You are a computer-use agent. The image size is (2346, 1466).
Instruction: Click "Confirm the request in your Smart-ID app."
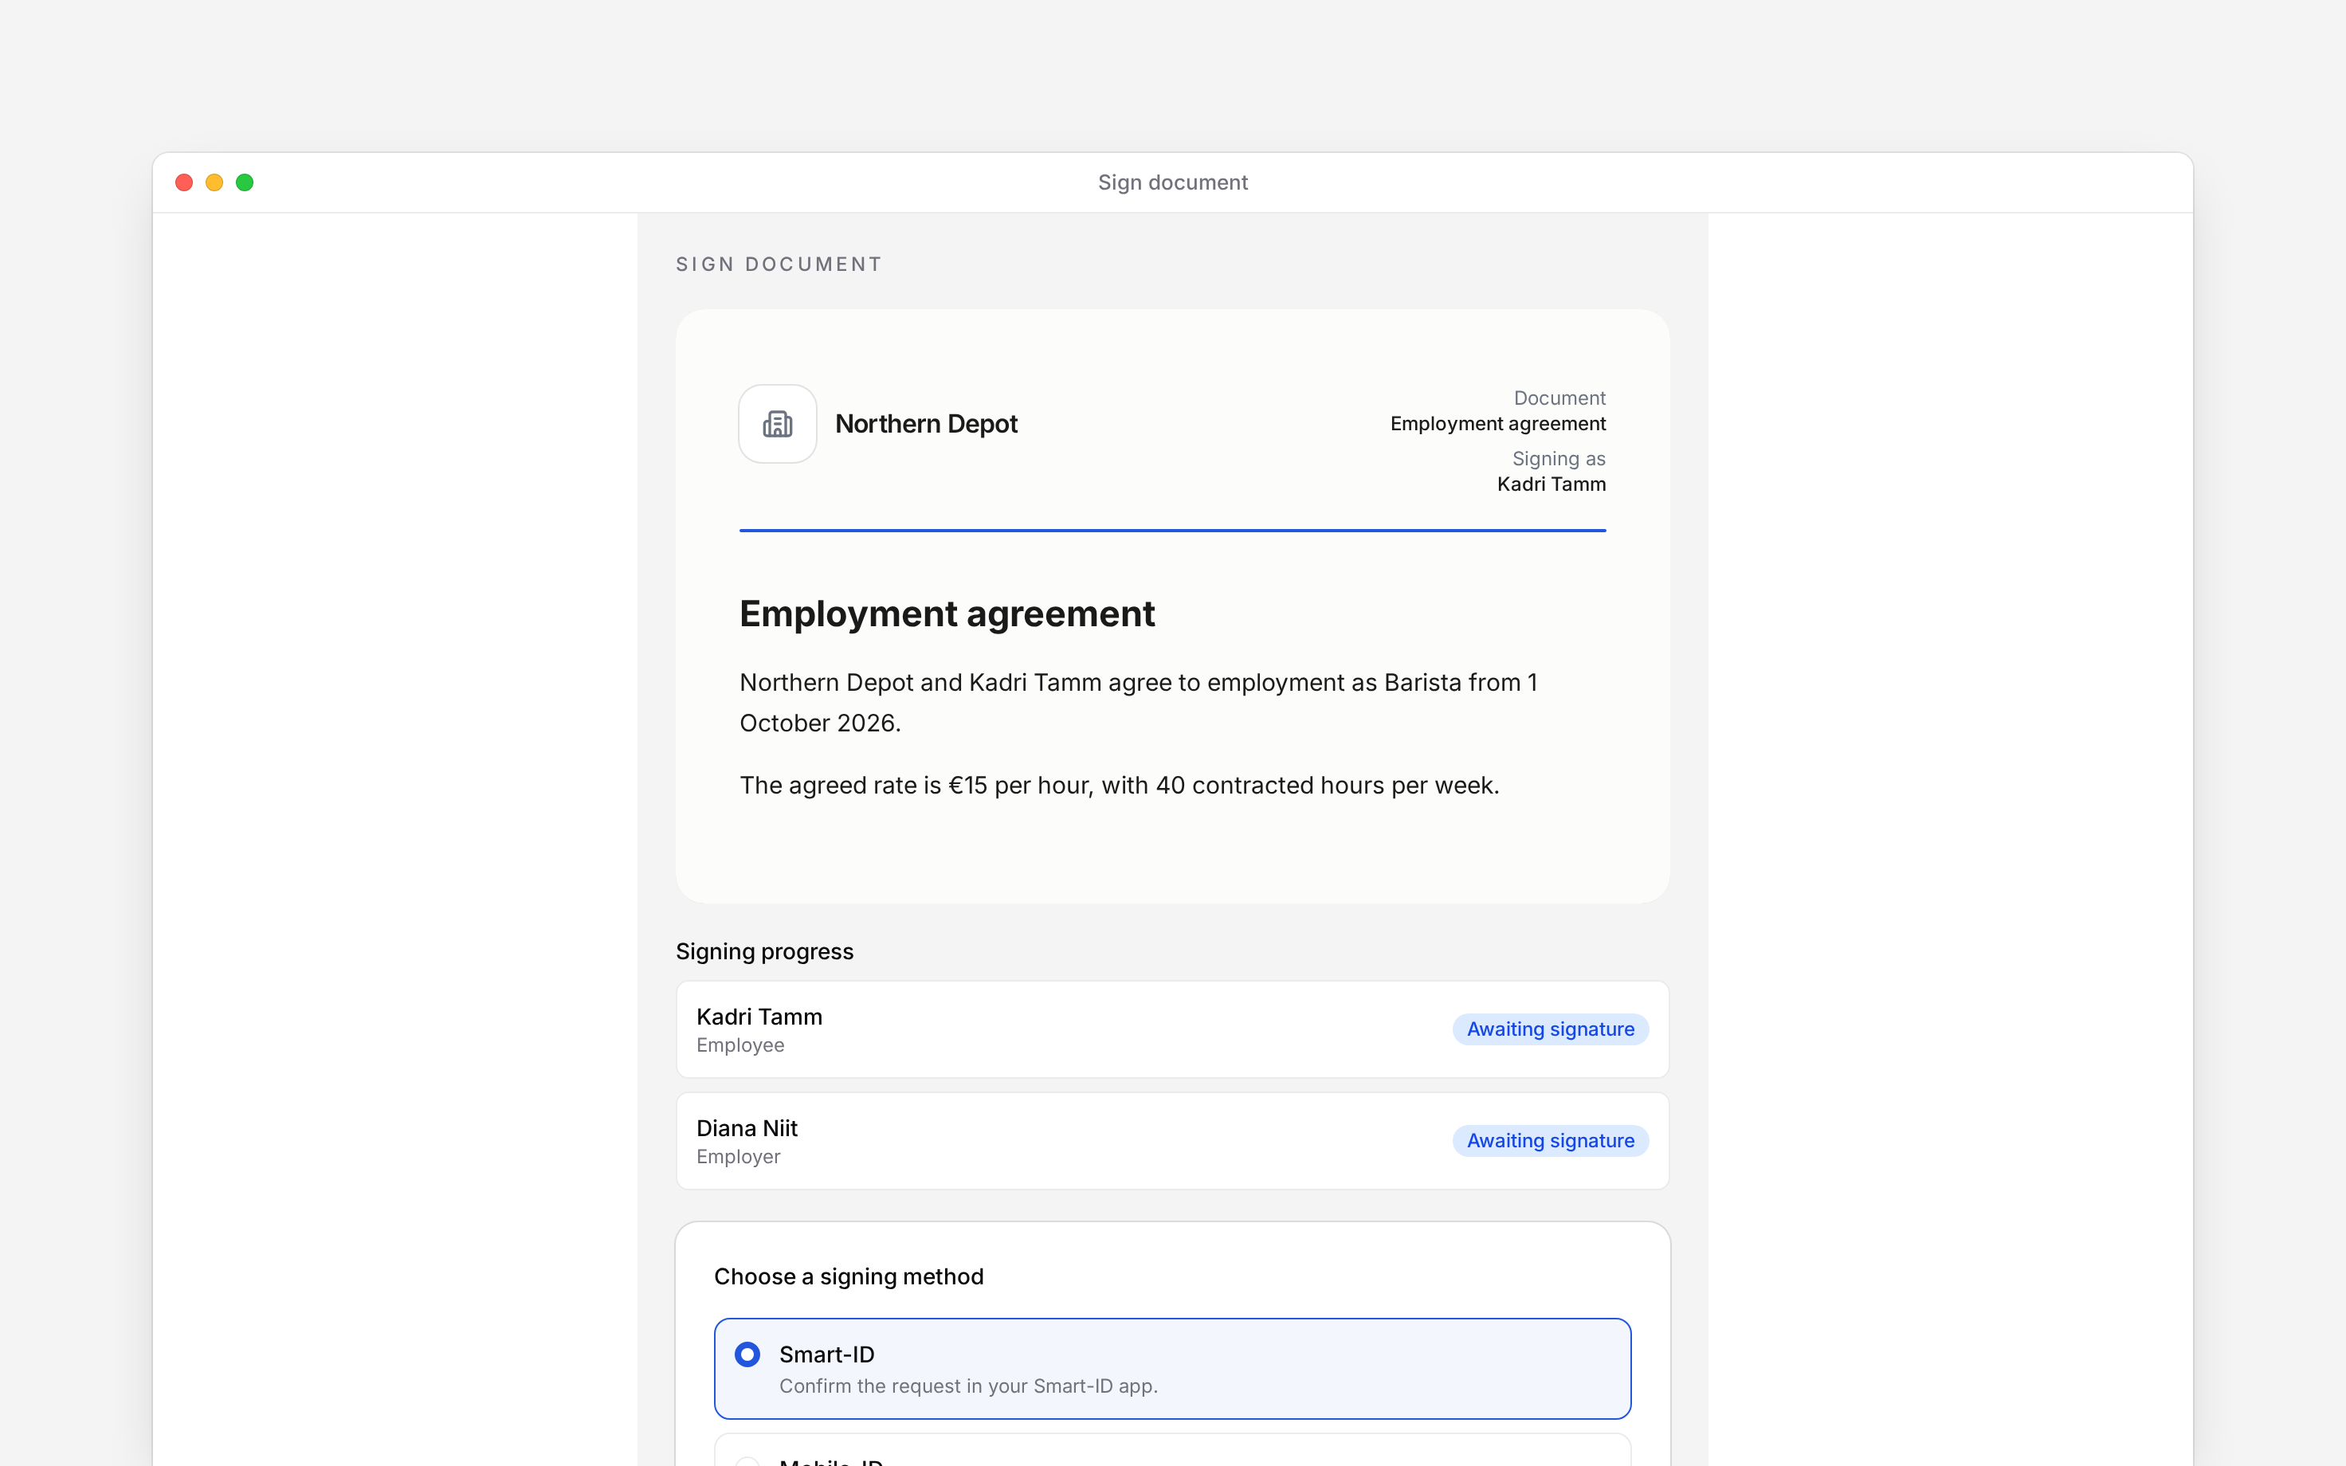[x=968, y=1386]
